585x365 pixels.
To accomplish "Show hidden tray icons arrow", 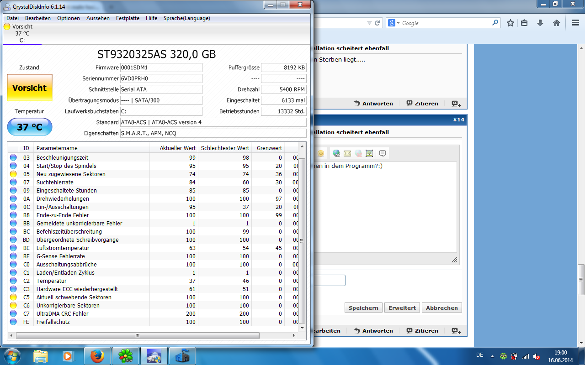I will click(x=492, y=356).
